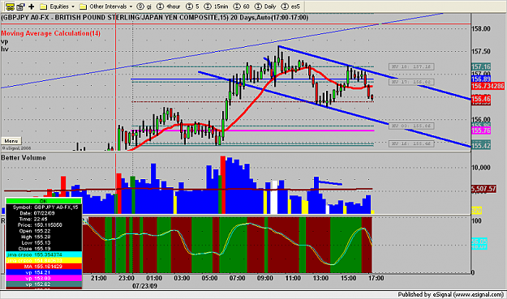Click the HV 02 line label near 155.86
507x299 pixels.
411,126
